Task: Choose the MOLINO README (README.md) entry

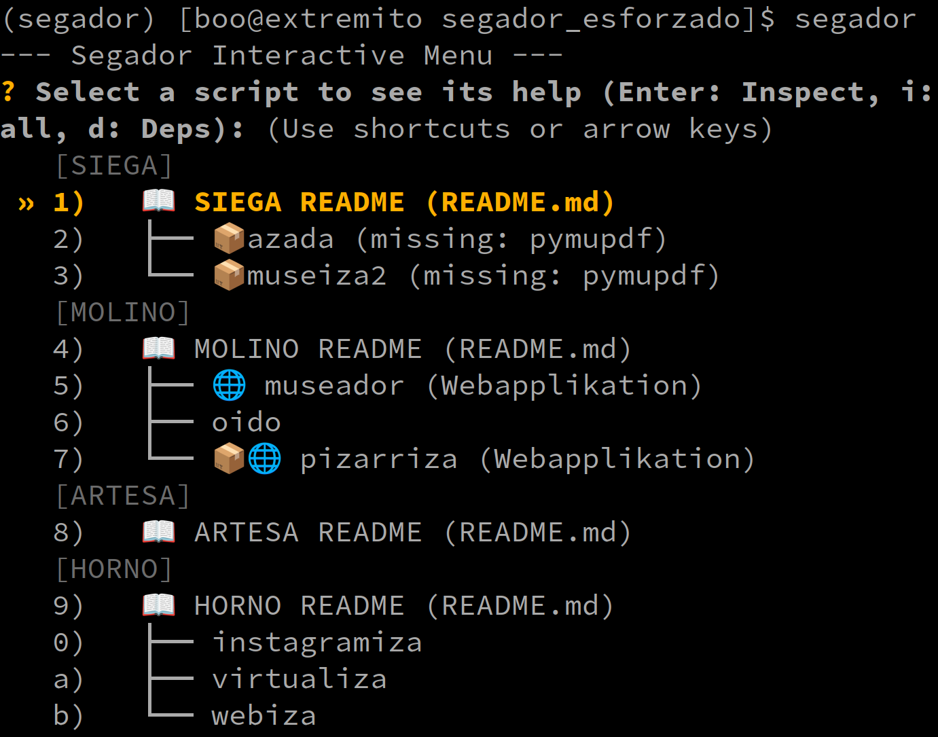Action: point(412,349)
